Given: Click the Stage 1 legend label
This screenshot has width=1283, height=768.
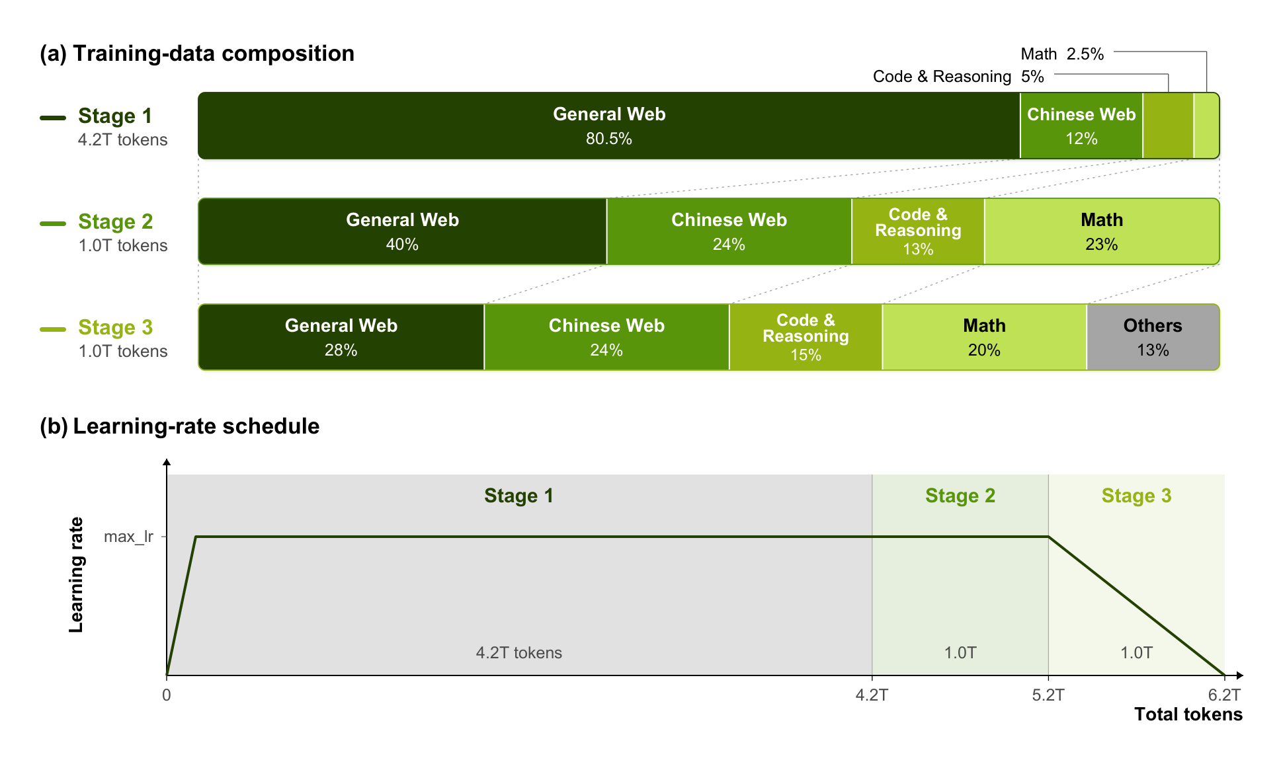Looking at the screenshot, I should [115, 116].
